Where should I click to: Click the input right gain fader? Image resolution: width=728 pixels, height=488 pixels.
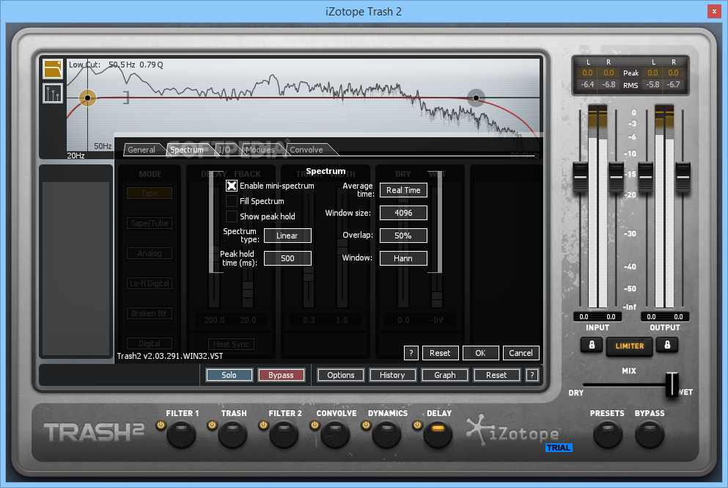point(616,177)
